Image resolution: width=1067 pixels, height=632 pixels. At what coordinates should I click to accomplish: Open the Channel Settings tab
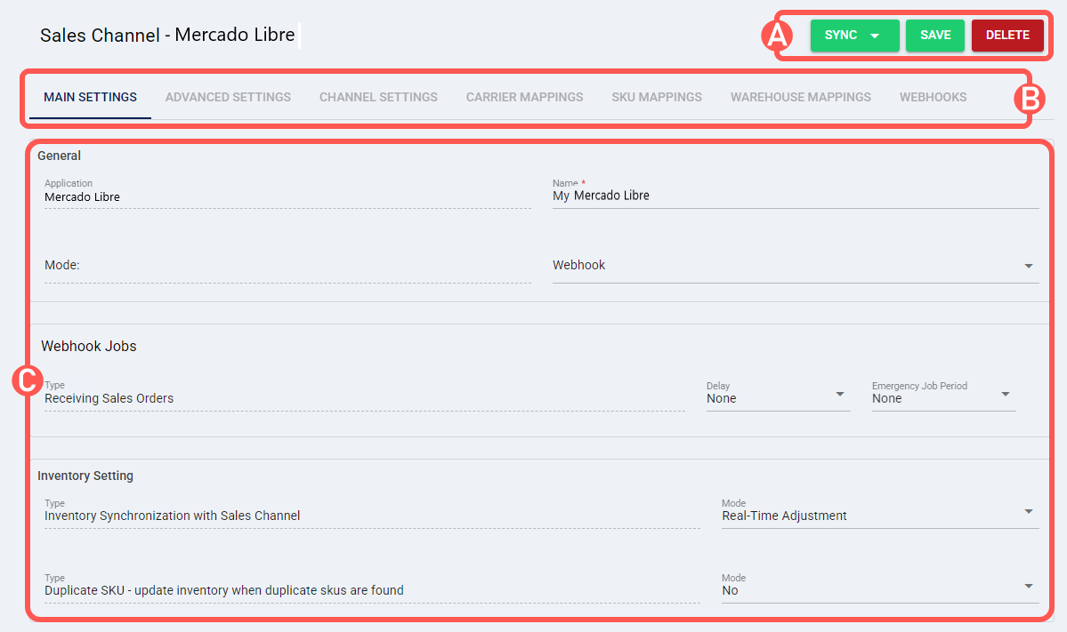click(x=378, y=97)
